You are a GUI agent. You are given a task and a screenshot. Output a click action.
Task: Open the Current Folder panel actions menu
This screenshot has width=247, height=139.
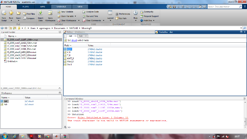point(60,32)
